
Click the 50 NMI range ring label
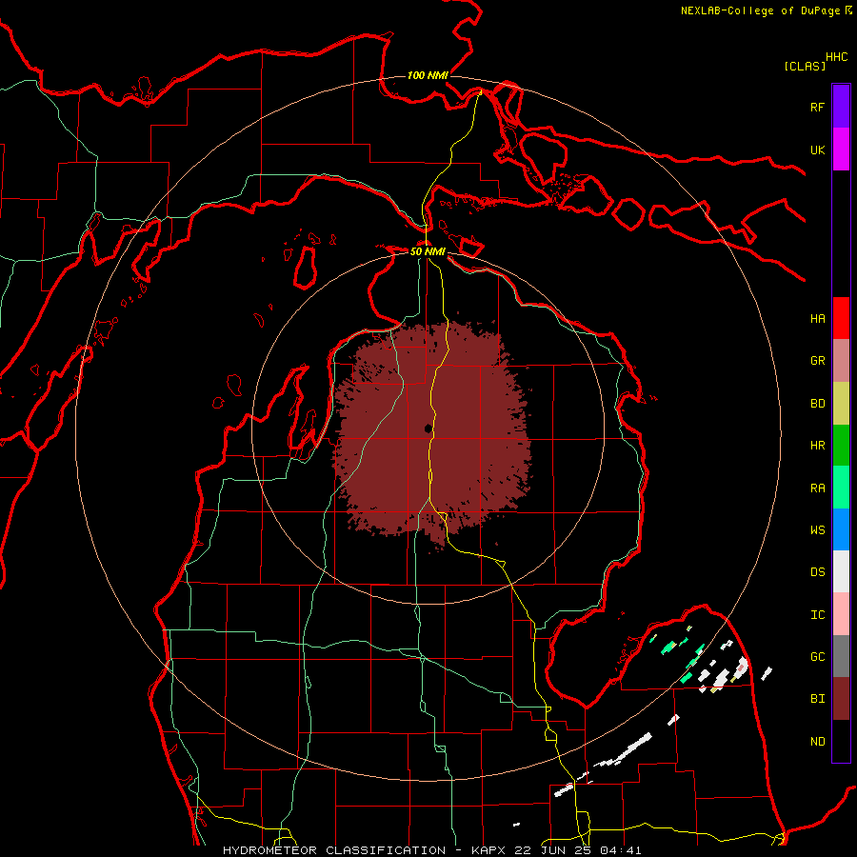click(x=428, y=251)
